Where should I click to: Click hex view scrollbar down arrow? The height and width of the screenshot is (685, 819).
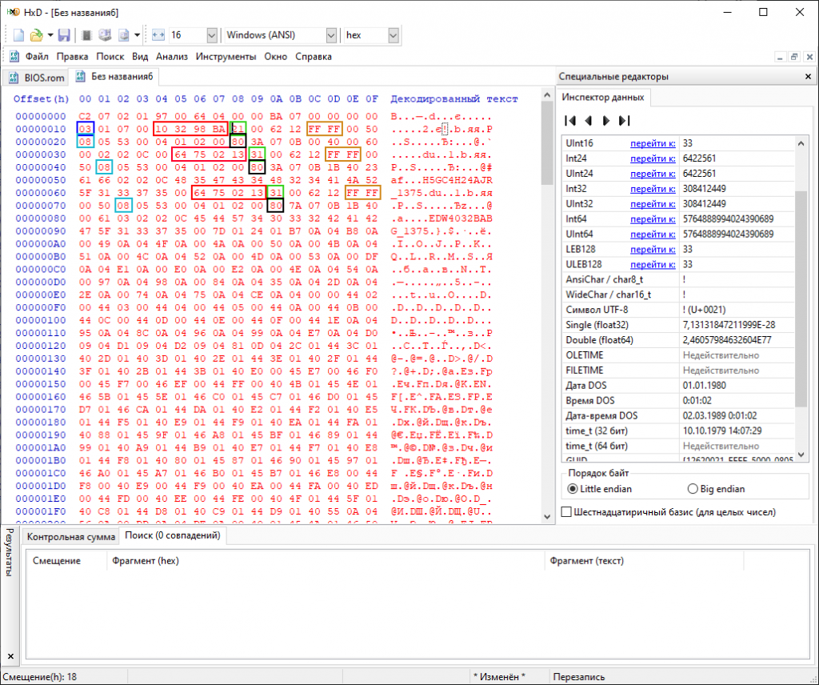[x=547, y=517]
